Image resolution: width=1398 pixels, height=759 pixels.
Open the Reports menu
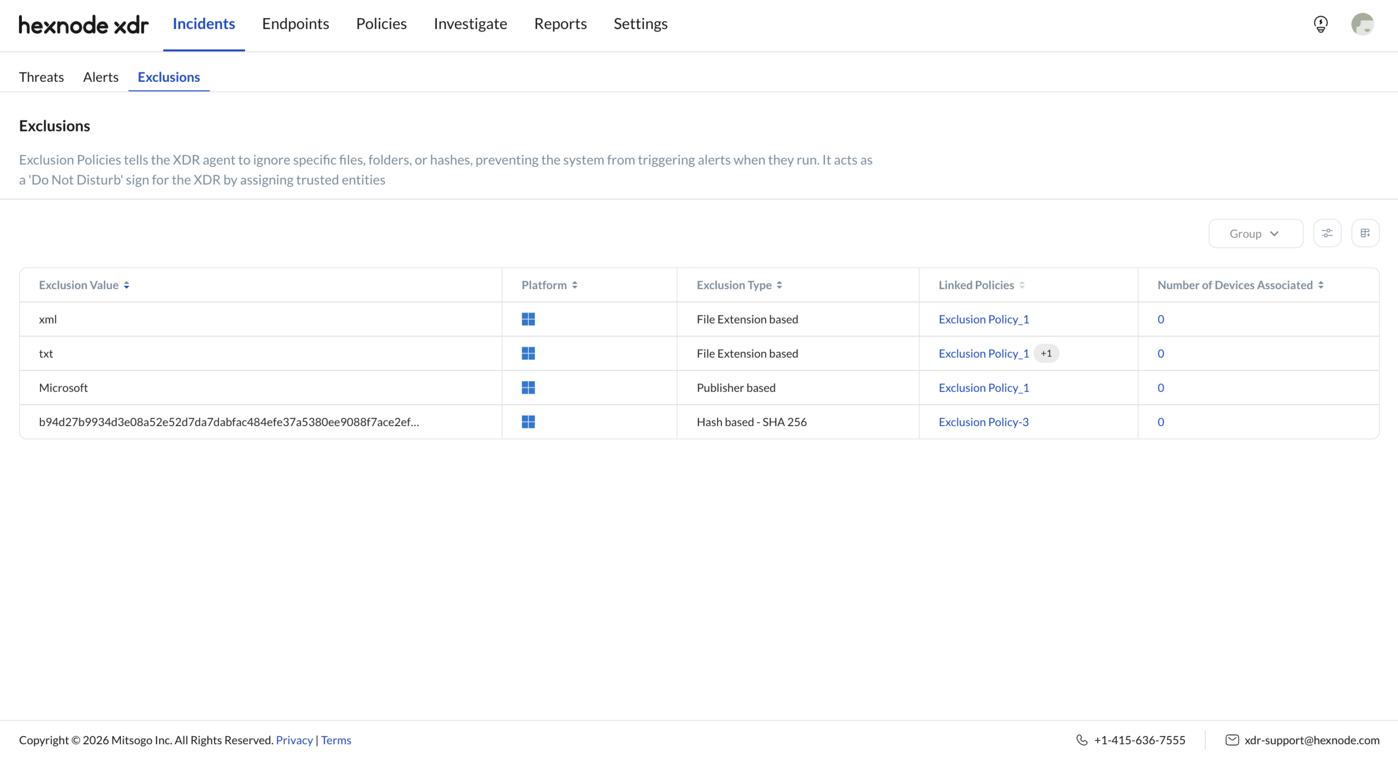coord(560,24)
